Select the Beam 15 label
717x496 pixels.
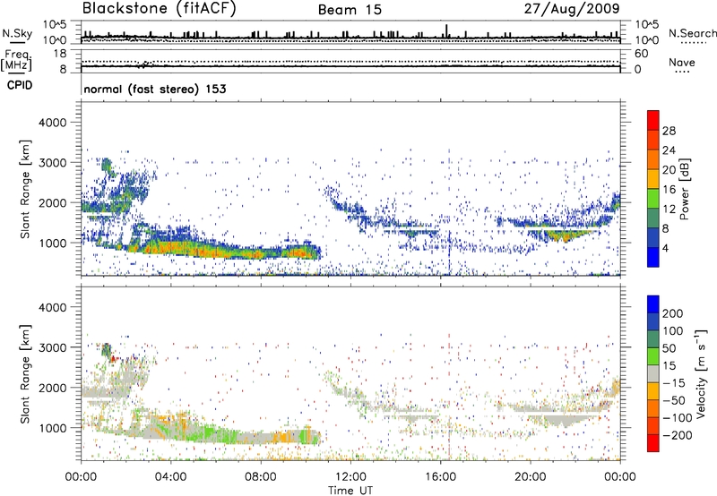(350, 10)
